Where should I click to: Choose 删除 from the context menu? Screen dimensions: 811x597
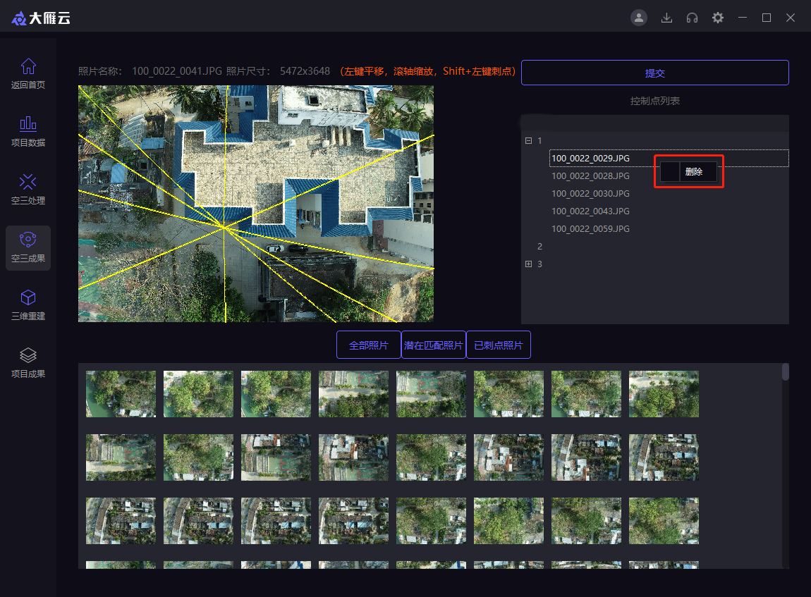[x=689, y=171]
